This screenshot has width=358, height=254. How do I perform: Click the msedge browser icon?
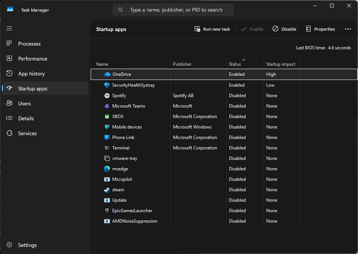(x=107, y=169)
